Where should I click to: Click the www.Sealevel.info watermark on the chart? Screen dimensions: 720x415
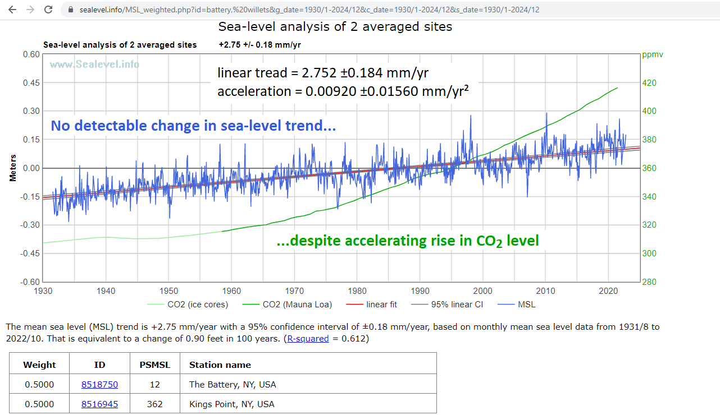coord(94,64)
